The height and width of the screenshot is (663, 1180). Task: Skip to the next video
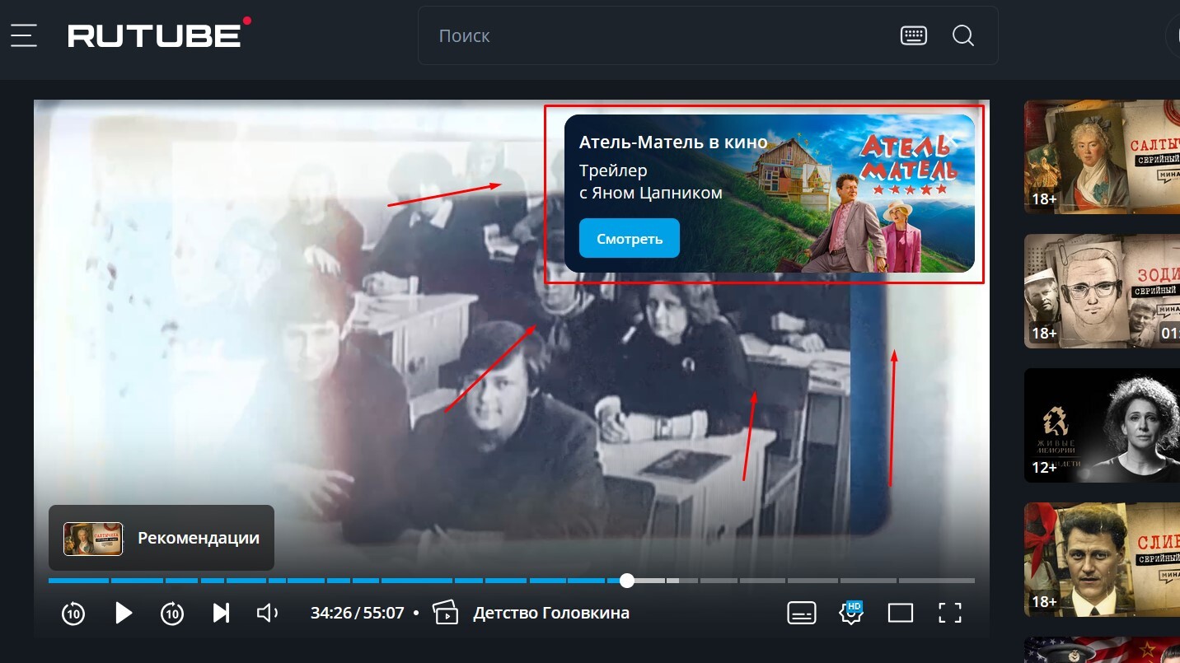[x=221, y=613]
